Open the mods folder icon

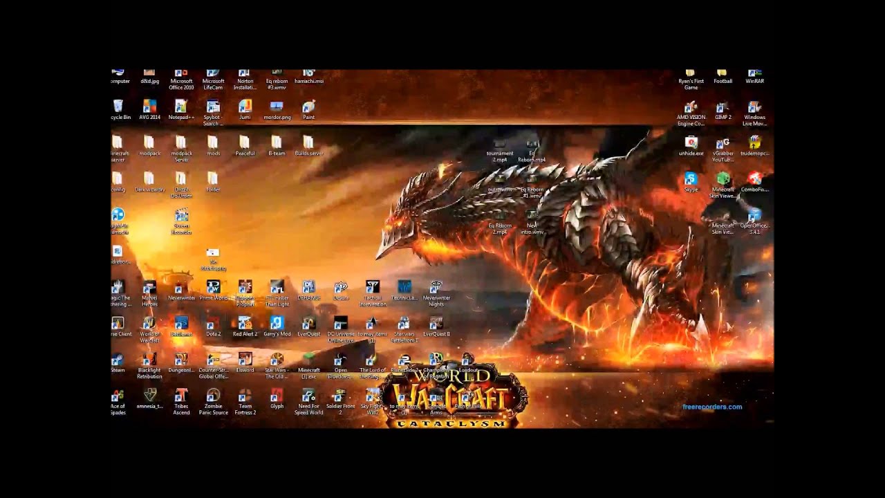(x=213, y=146)
